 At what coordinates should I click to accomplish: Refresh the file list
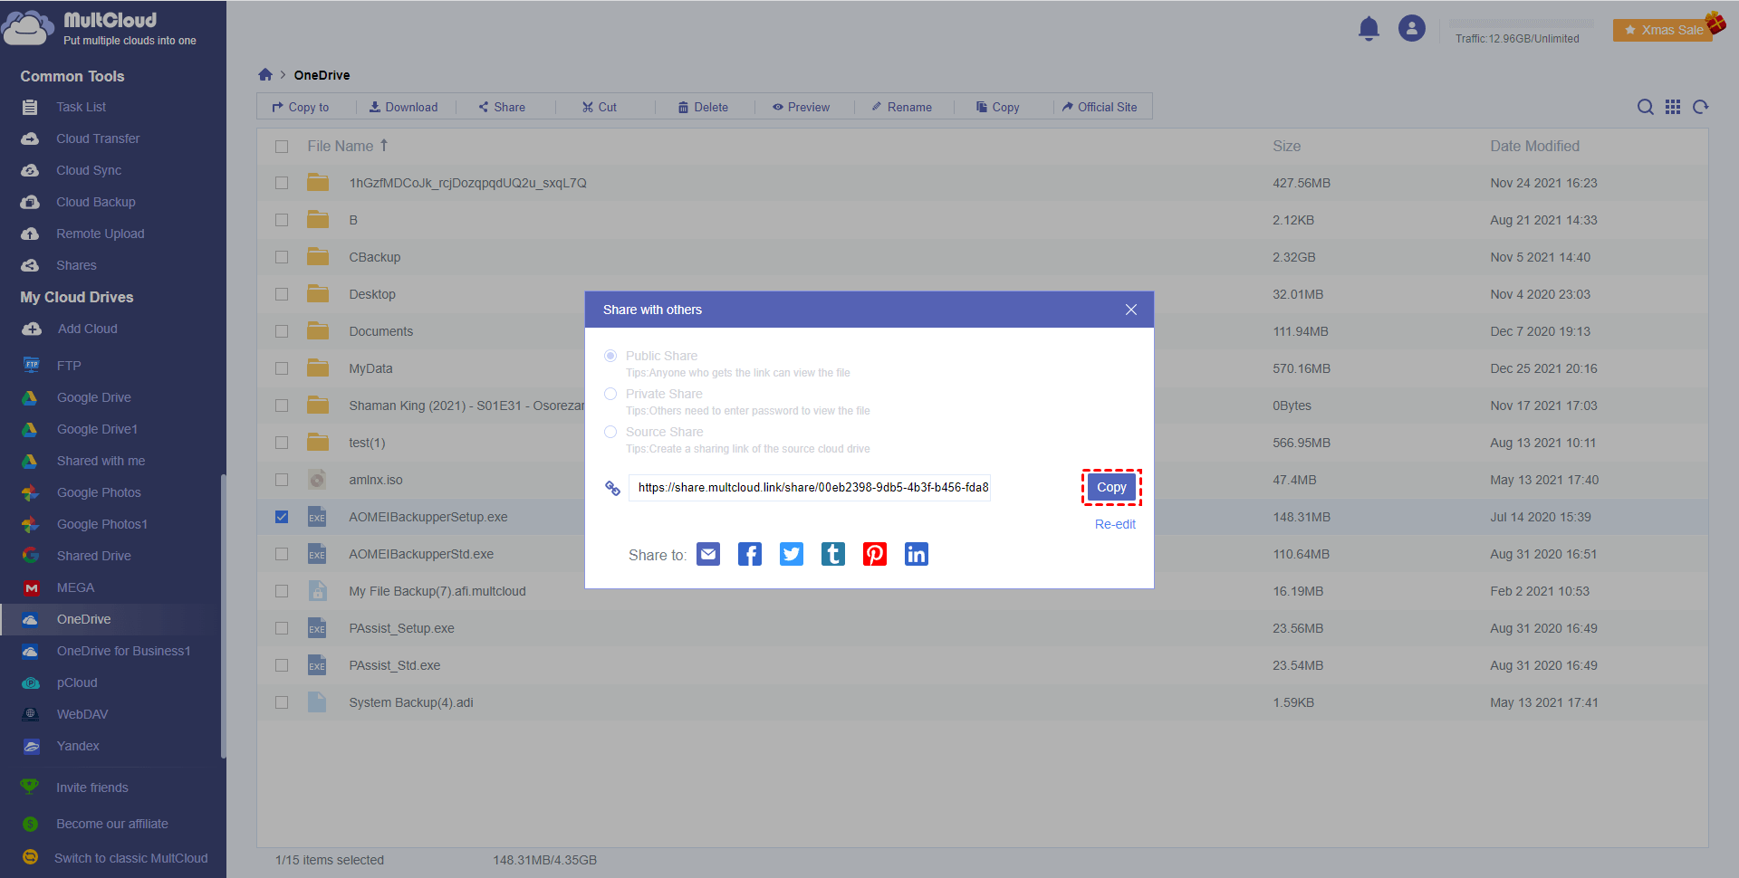point(1701,107)
